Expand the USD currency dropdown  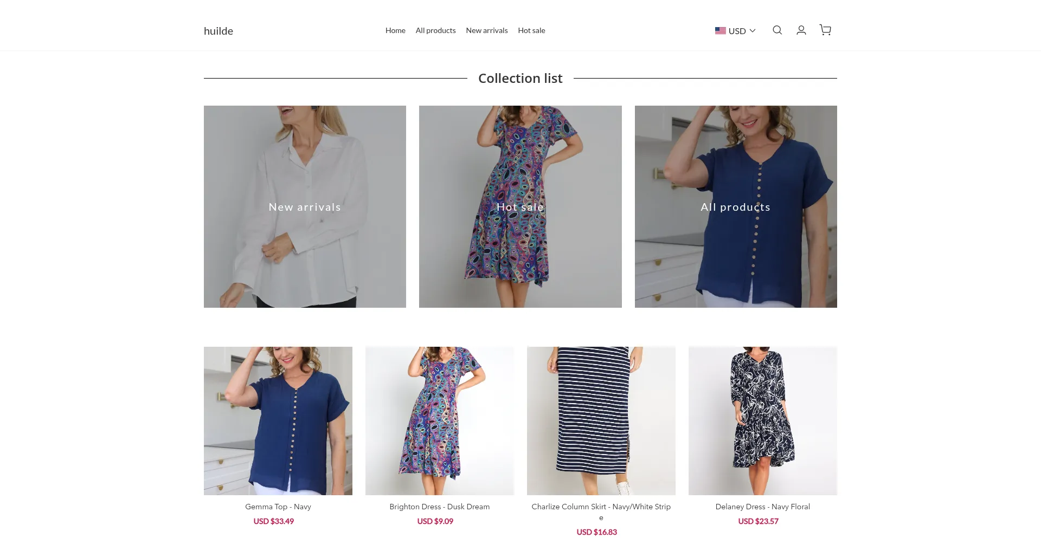point(735,31)
